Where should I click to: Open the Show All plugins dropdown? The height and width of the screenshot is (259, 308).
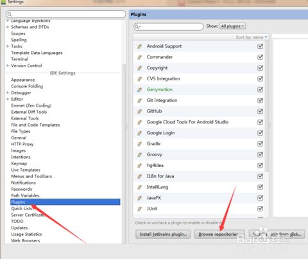[232, 26]
